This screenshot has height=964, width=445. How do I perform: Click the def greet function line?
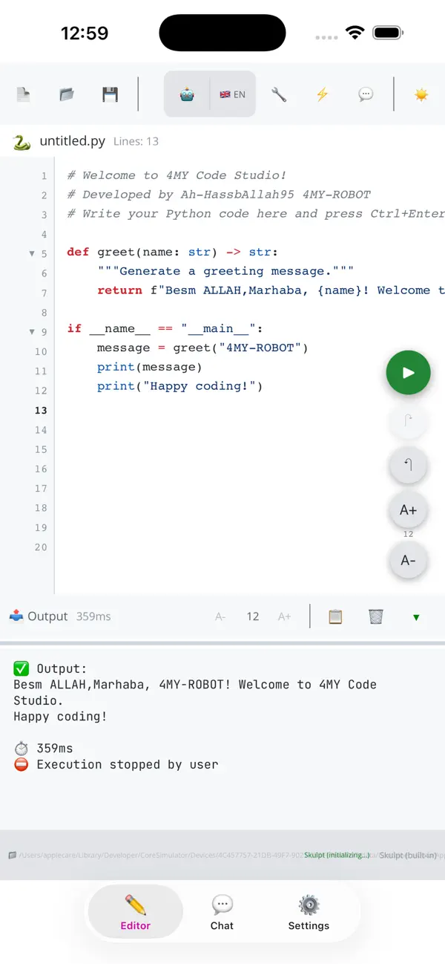pyautogui.click(x=172, y=252)
